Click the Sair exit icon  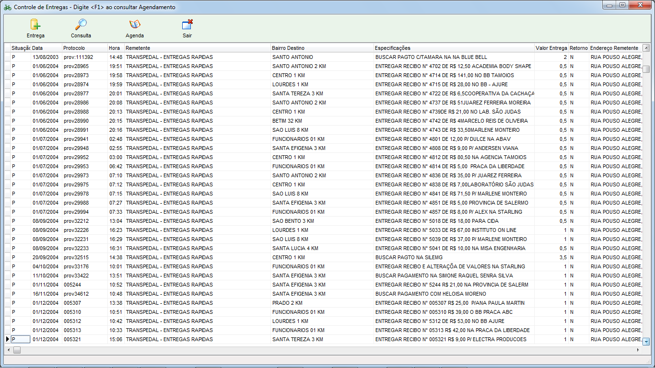[187, 24]
